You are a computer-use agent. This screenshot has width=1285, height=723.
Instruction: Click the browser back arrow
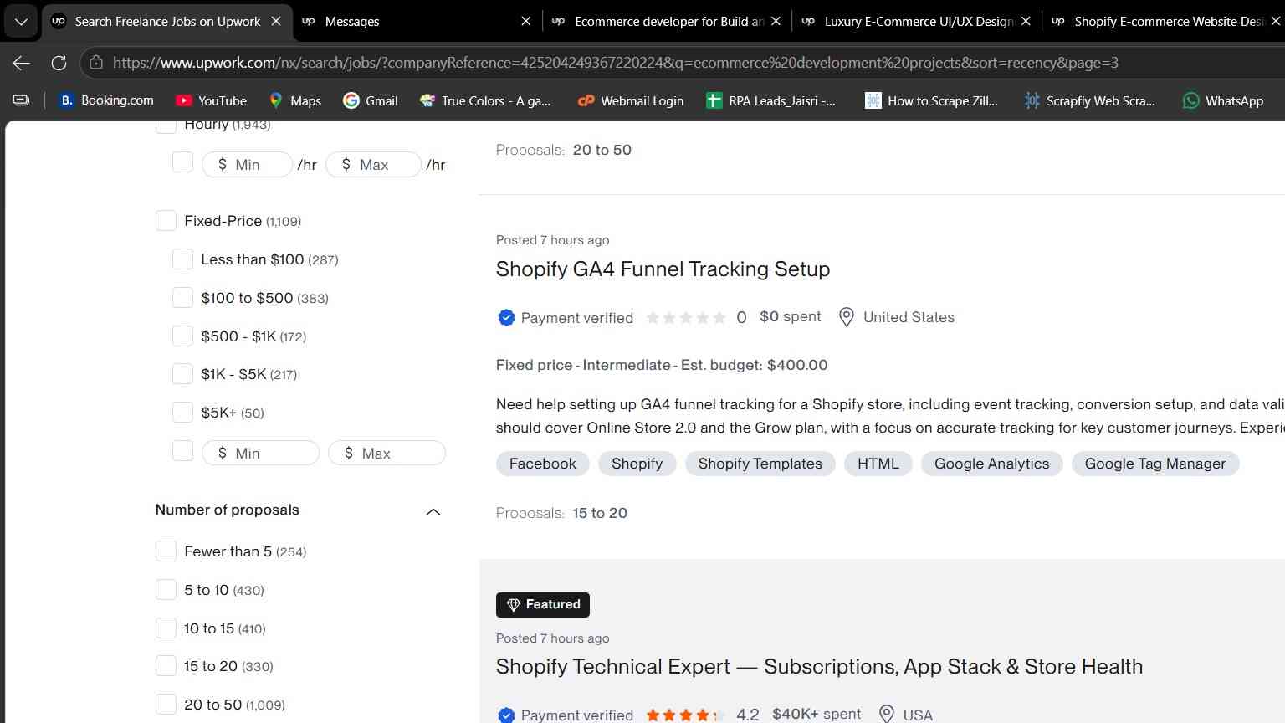point(22,63)
